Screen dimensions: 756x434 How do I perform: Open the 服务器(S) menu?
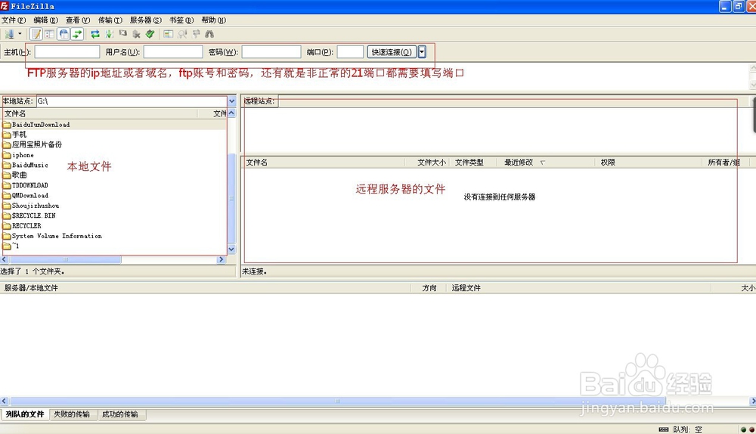146,20
